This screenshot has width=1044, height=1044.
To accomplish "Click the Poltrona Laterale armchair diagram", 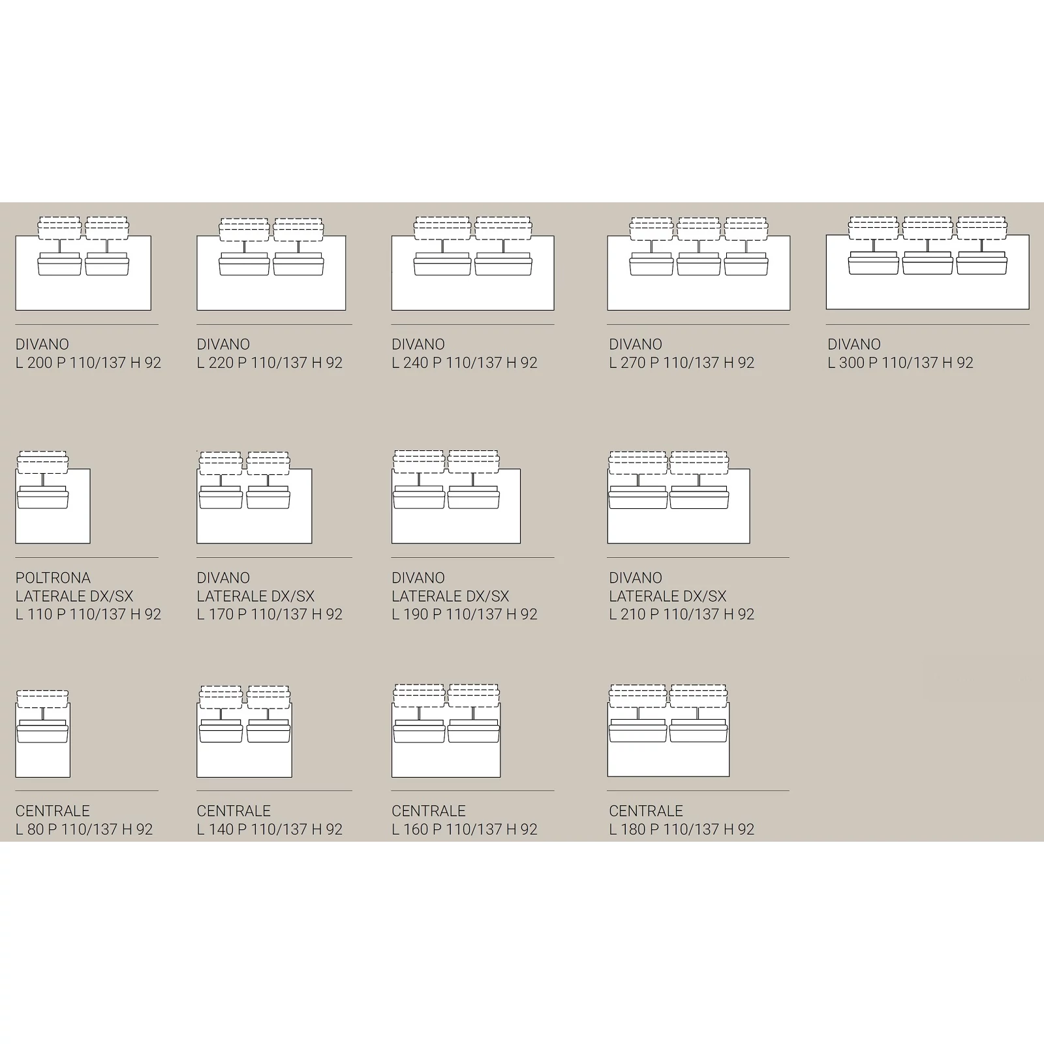I will click(x=52, y=498).
